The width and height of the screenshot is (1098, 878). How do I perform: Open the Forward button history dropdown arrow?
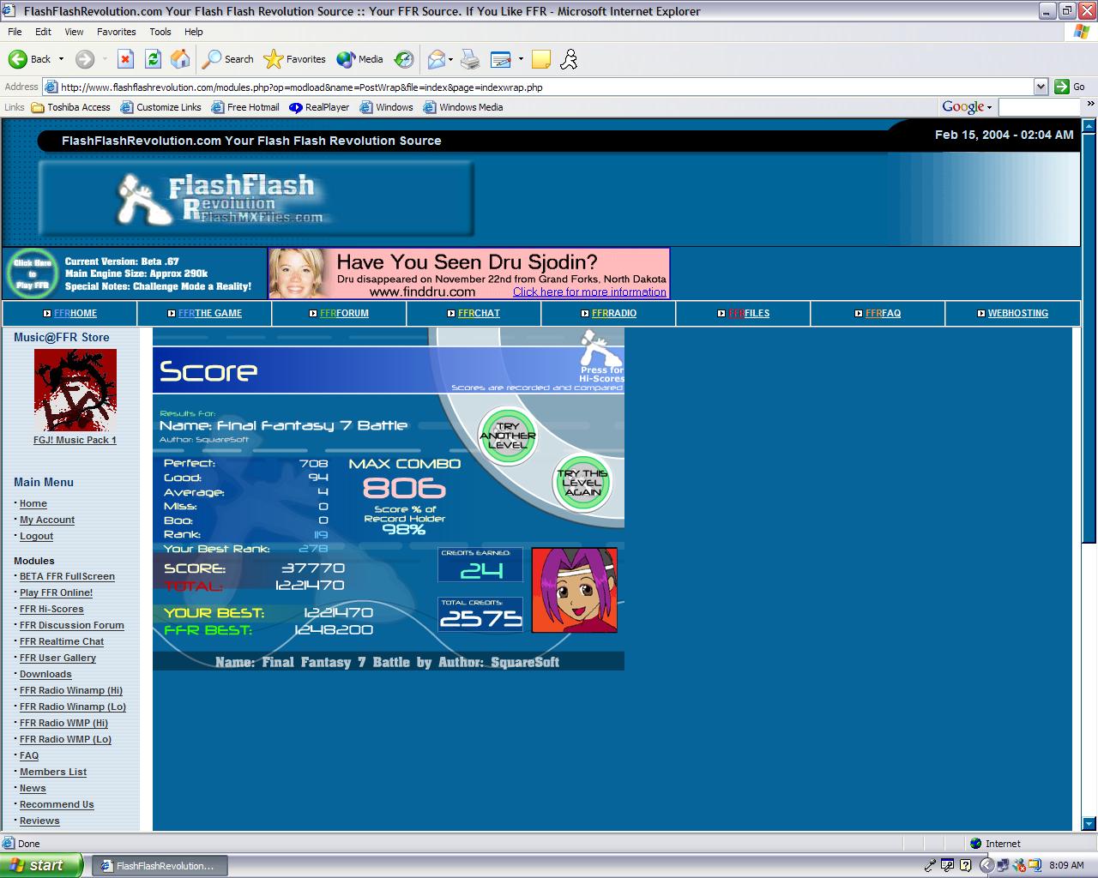[105, 59]
